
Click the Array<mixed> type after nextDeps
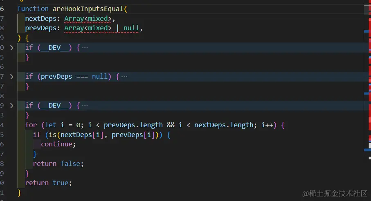pos(88,19)
